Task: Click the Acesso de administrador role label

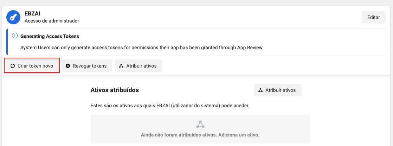Action: pyautogui.click(x=52, y=21)
